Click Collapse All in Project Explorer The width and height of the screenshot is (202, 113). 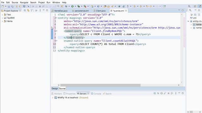point(25,10)
